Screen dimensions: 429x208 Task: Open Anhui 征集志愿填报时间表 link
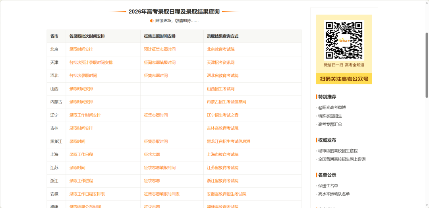(162, 194)
